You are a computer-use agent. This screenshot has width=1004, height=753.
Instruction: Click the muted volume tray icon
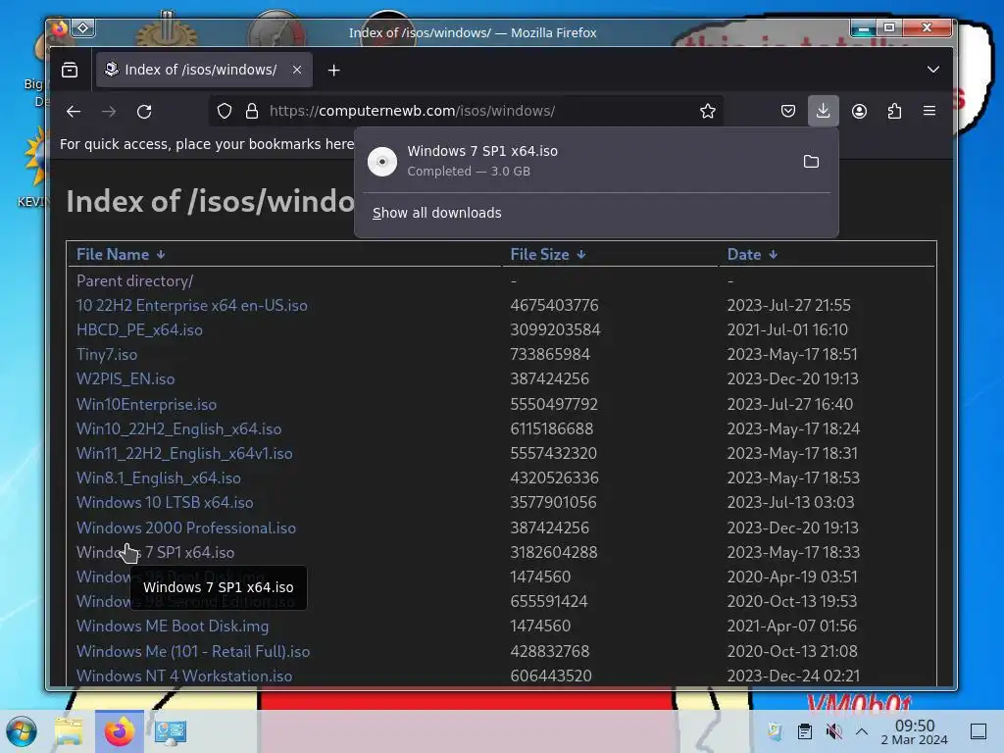click(833, 731)
